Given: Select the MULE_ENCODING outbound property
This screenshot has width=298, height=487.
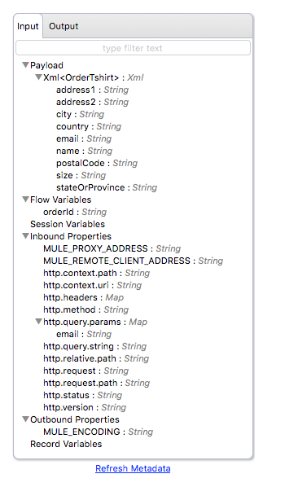Looking at the screenshot, I should [98, 432].
